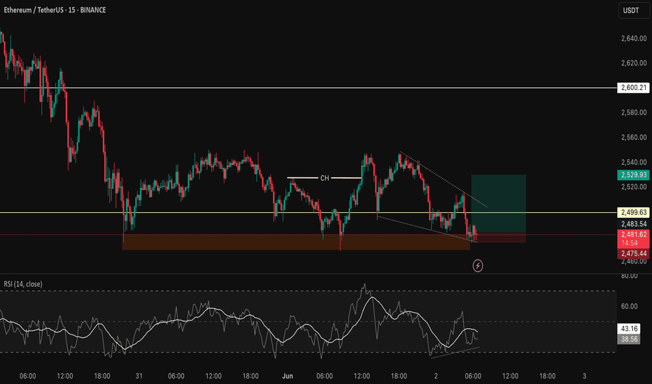The image size is (652, 384).
Task: Click the 2,600.21 horizontal line price label
Action: tap(633, 87)
